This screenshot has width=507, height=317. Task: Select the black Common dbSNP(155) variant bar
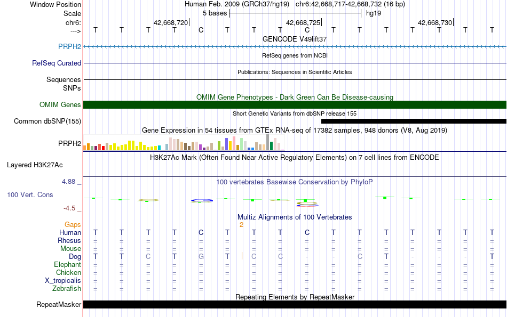[x=414, y=121]
